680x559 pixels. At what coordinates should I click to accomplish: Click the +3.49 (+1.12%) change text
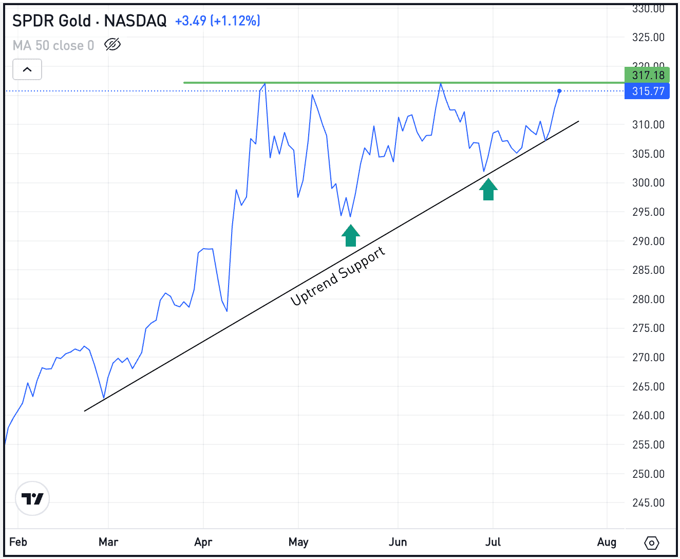point(218,21)
